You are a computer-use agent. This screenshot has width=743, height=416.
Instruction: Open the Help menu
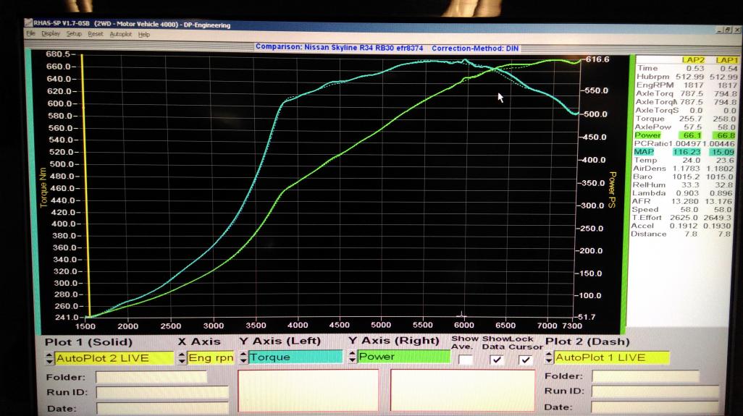(x=144, y=34)
